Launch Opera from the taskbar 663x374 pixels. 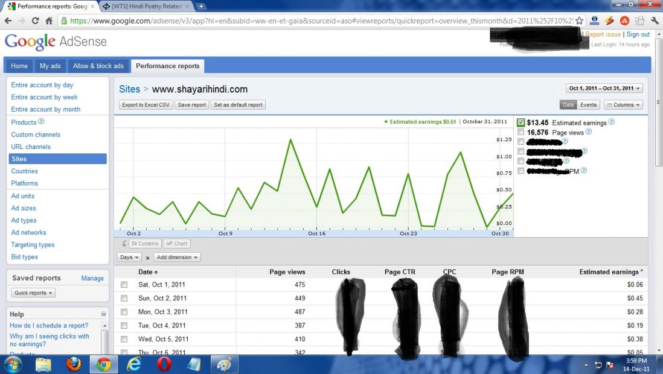click(x=164, y=364)
